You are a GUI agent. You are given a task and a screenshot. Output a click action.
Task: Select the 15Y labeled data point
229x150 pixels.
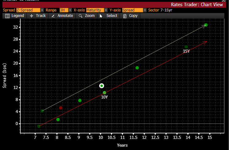(x=186, y=47)
